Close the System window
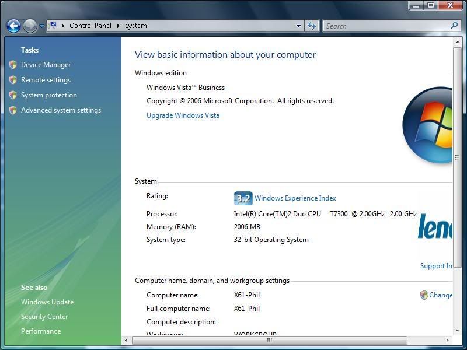The image size is (467, 350). tap(450, 5)
